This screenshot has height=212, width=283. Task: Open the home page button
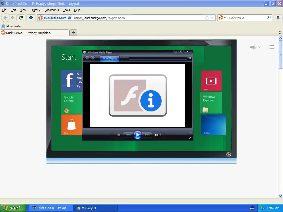(x=31, y=18)
